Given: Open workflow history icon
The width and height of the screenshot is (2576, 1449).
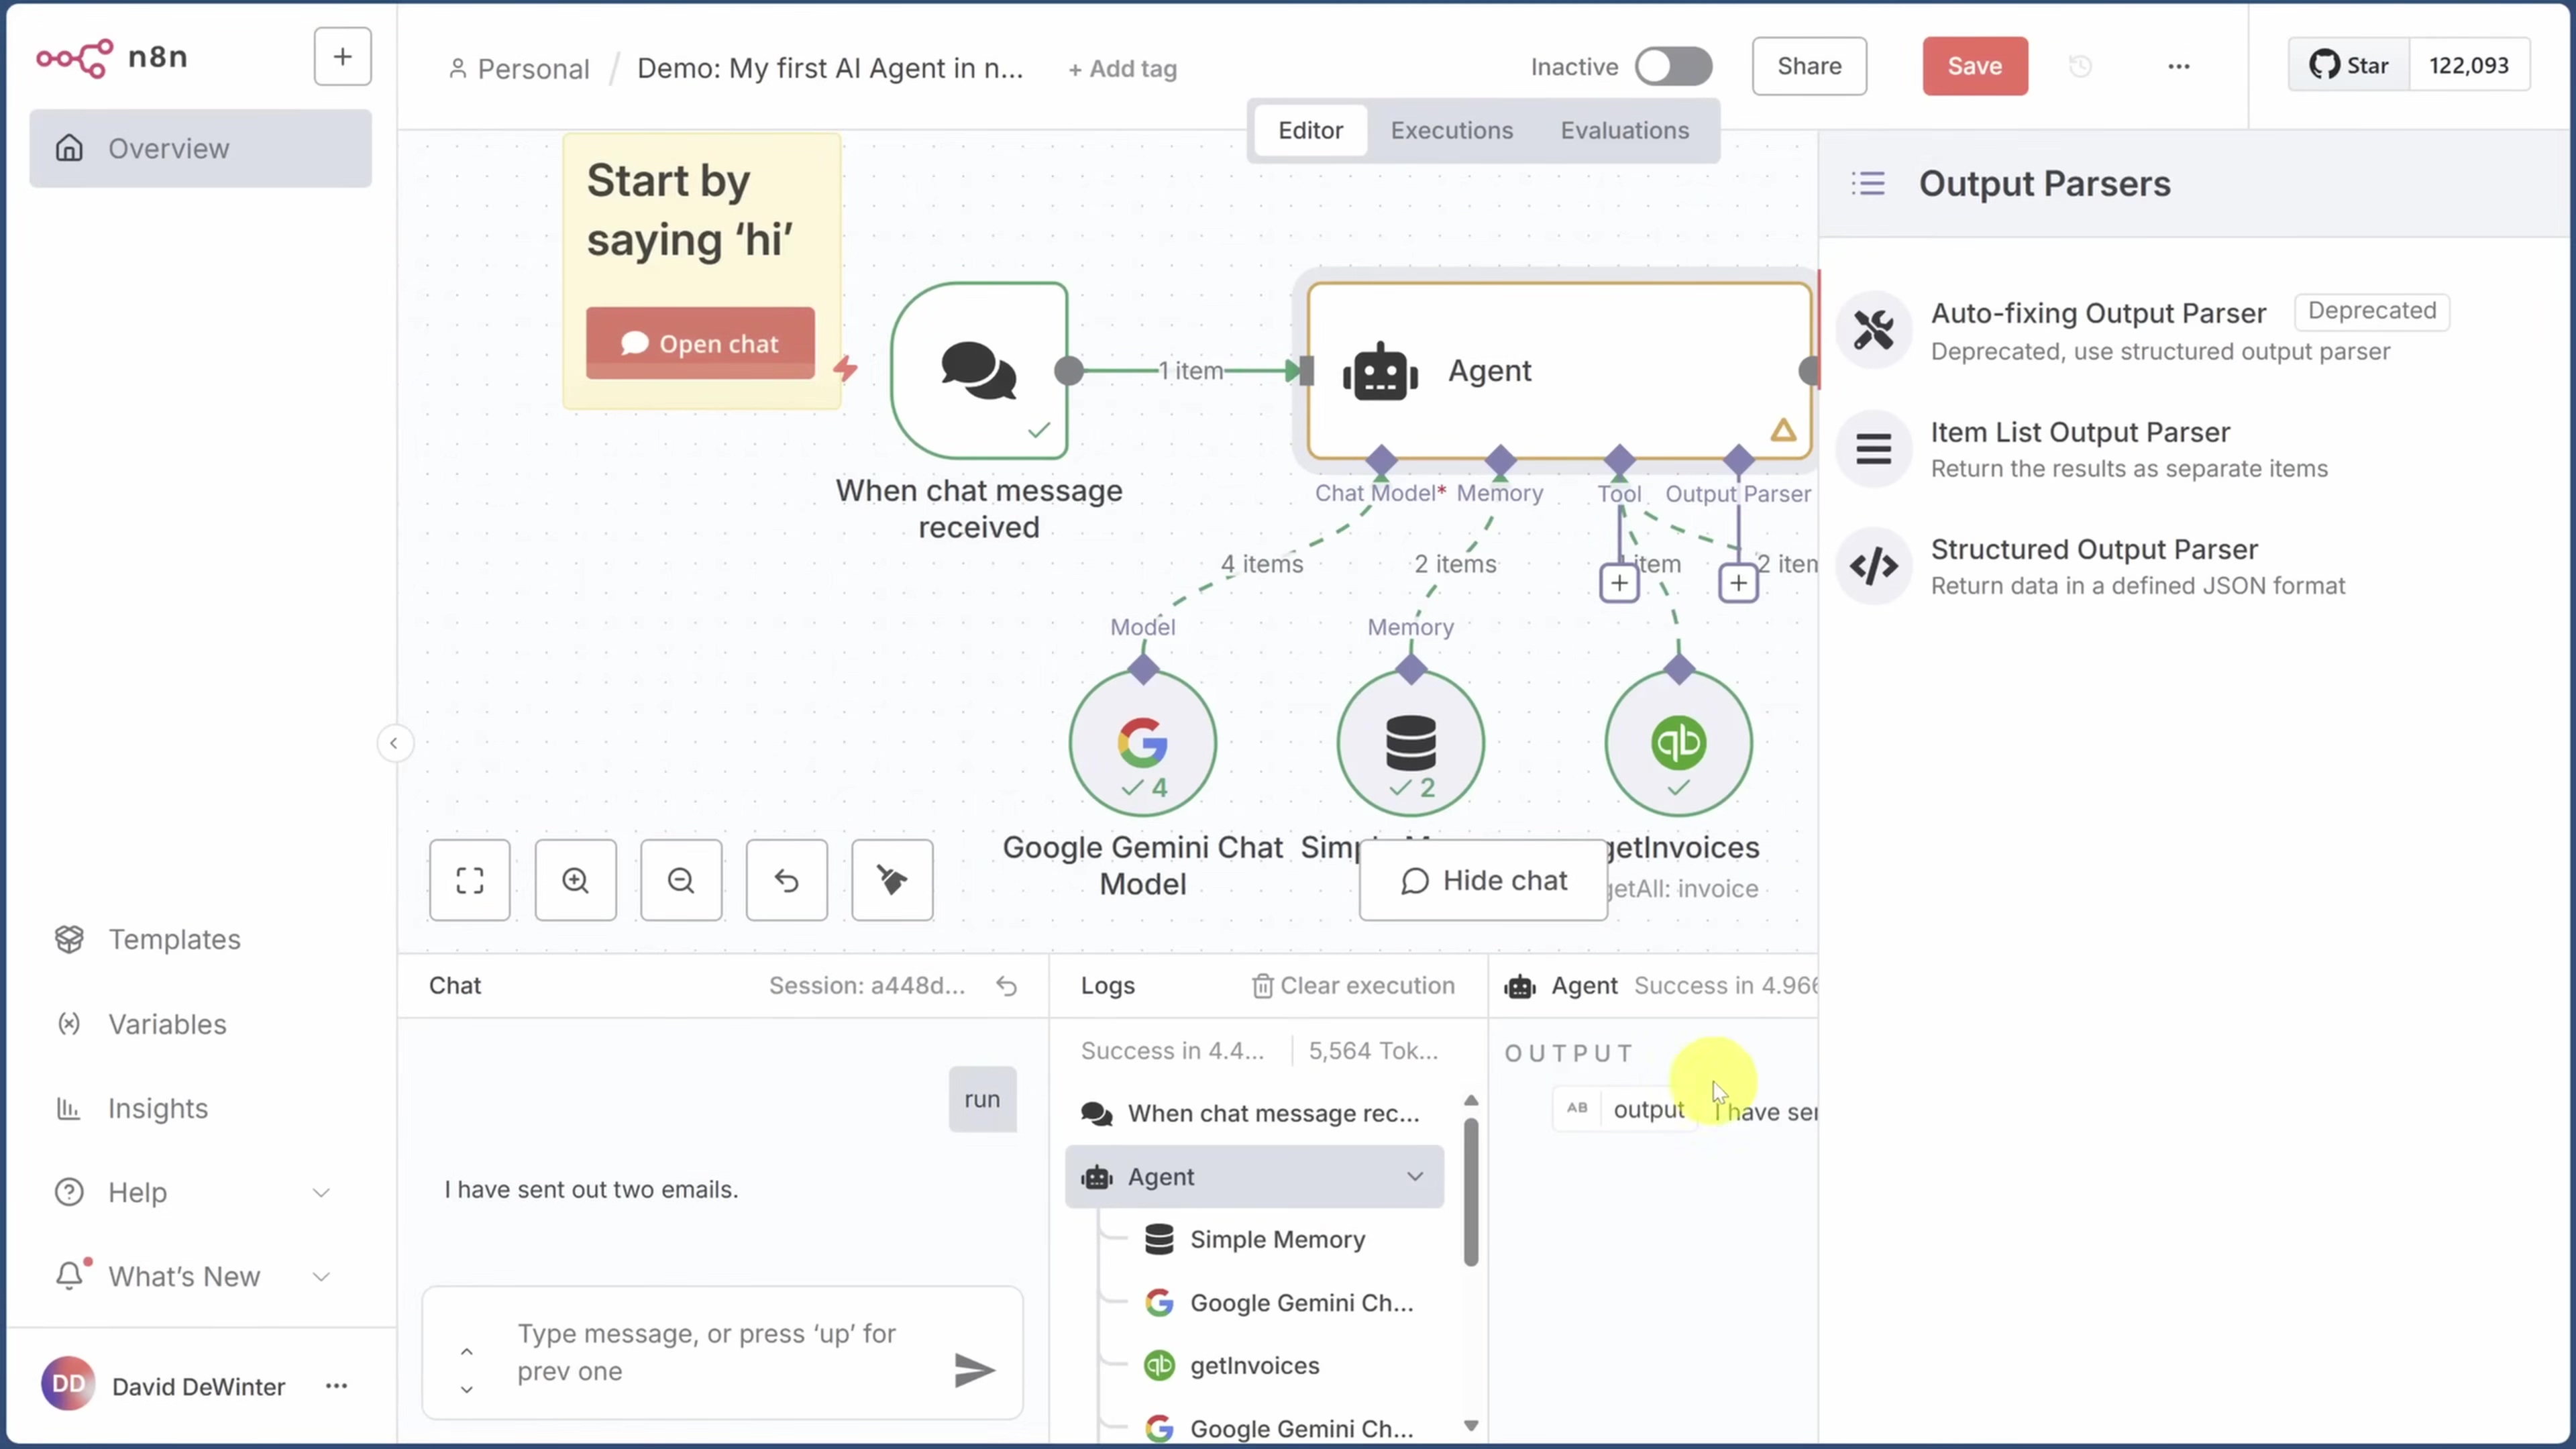Looking at the screenshot, I should pos(2080,66).
